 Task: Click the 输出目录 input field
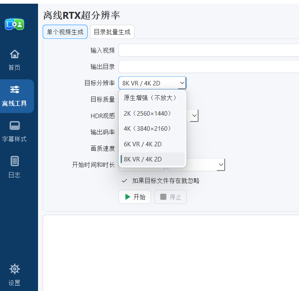tap(209, 67)
